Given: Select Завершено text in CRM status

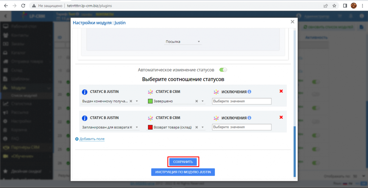Looking at the screenshot, I should coord(164,101).
